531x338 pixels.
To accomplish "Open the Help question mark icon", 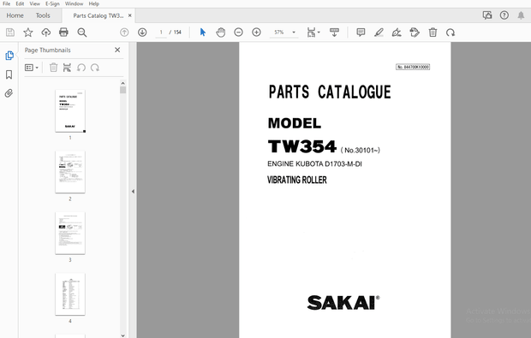I will 504,15.
